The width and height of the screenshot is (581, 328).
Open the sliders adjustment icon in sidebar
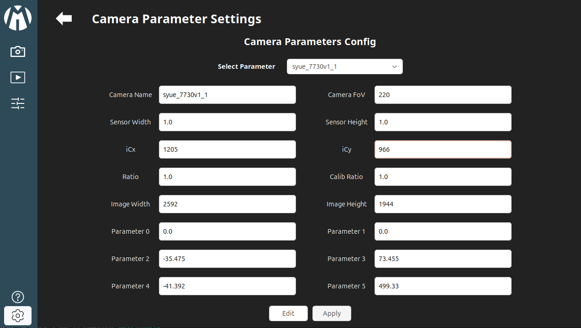click(18, 103)
